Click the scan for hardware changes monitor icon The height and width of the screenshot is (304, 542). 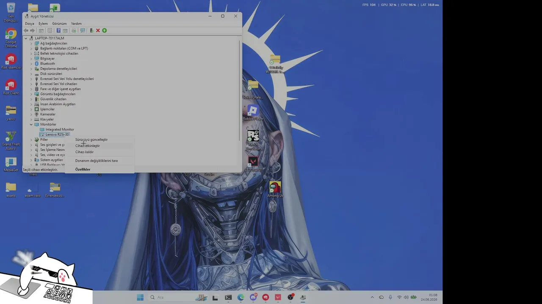pos(83,30)
